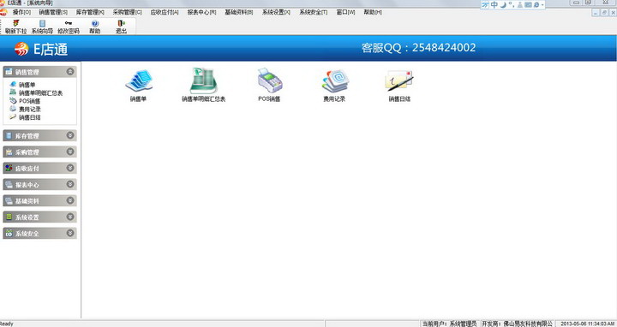The image size is (617, 327).
Task: Select 费用记录 in the sidebar list
Action: pyautogui.click(x=25, y=110)
